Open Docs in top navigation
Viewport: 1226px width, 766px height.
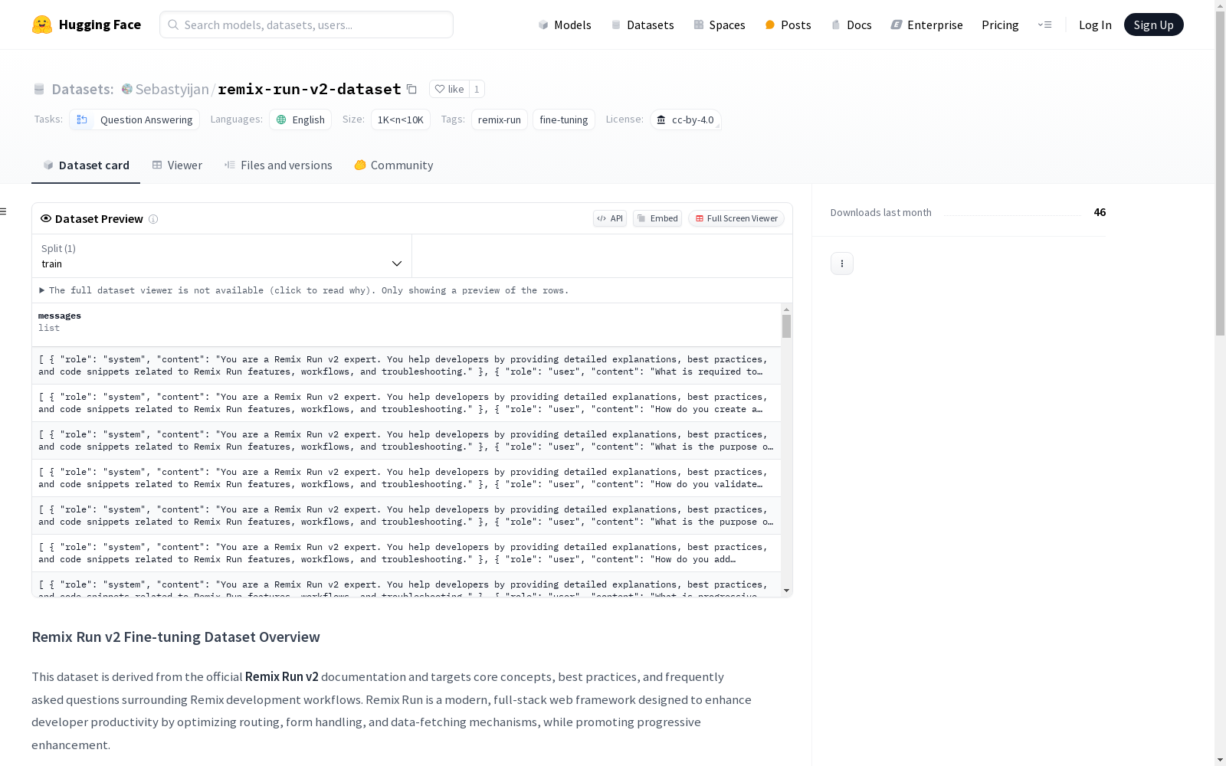coord(851,25)
